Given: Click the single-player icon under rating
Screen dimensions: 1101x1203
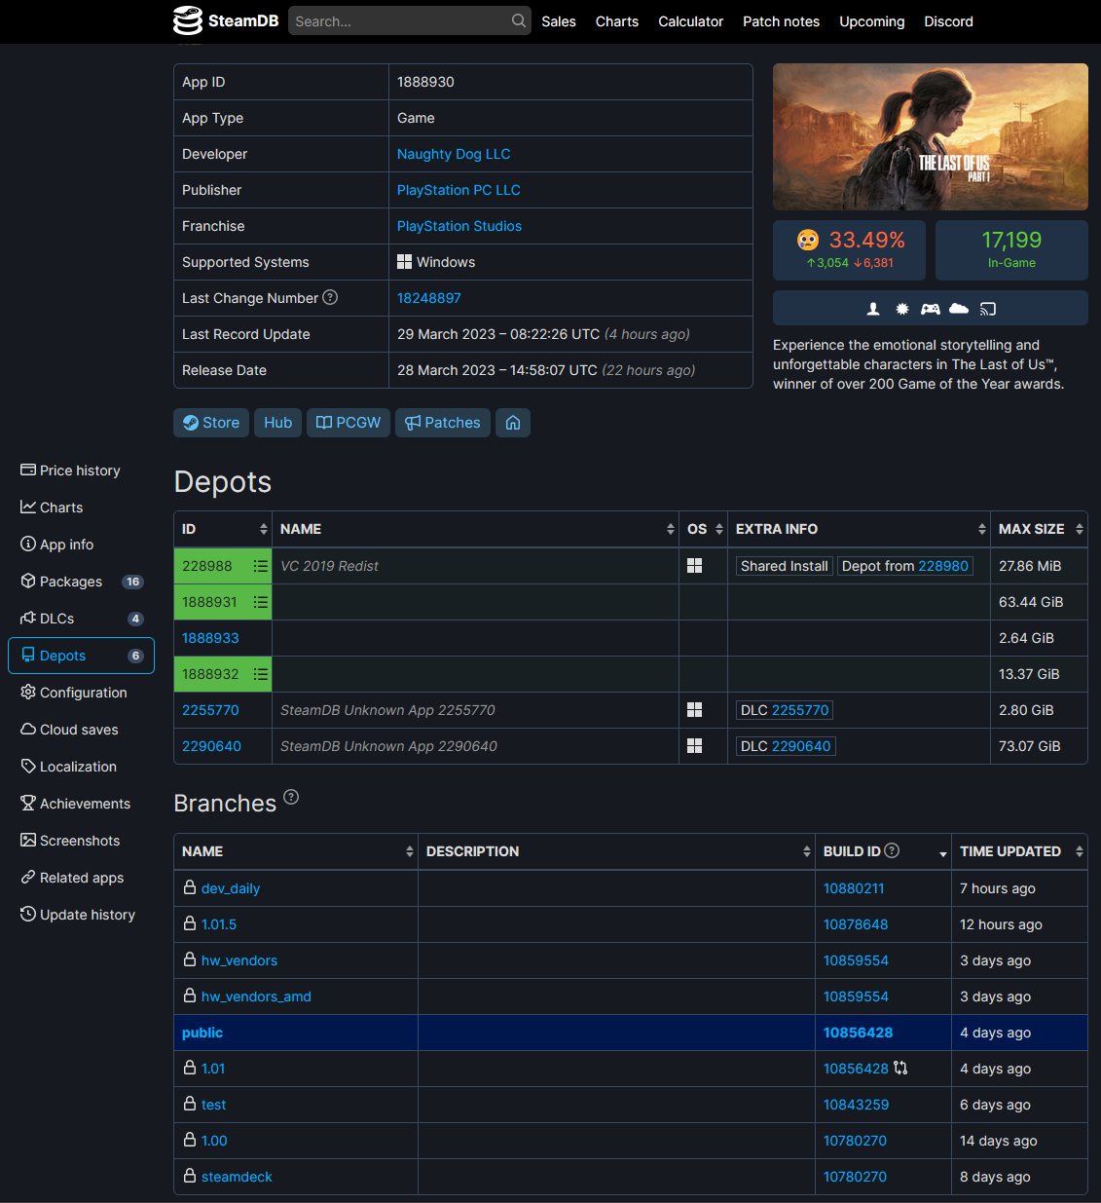Looking at the screenshot, I should point(873,309).
